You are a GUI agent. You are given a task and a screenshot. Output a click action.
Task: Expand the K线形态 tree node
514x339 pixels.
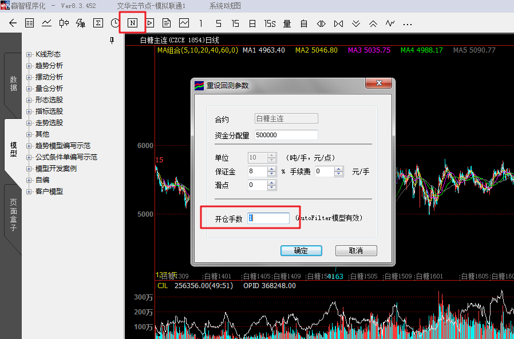[x=29, y=54]
